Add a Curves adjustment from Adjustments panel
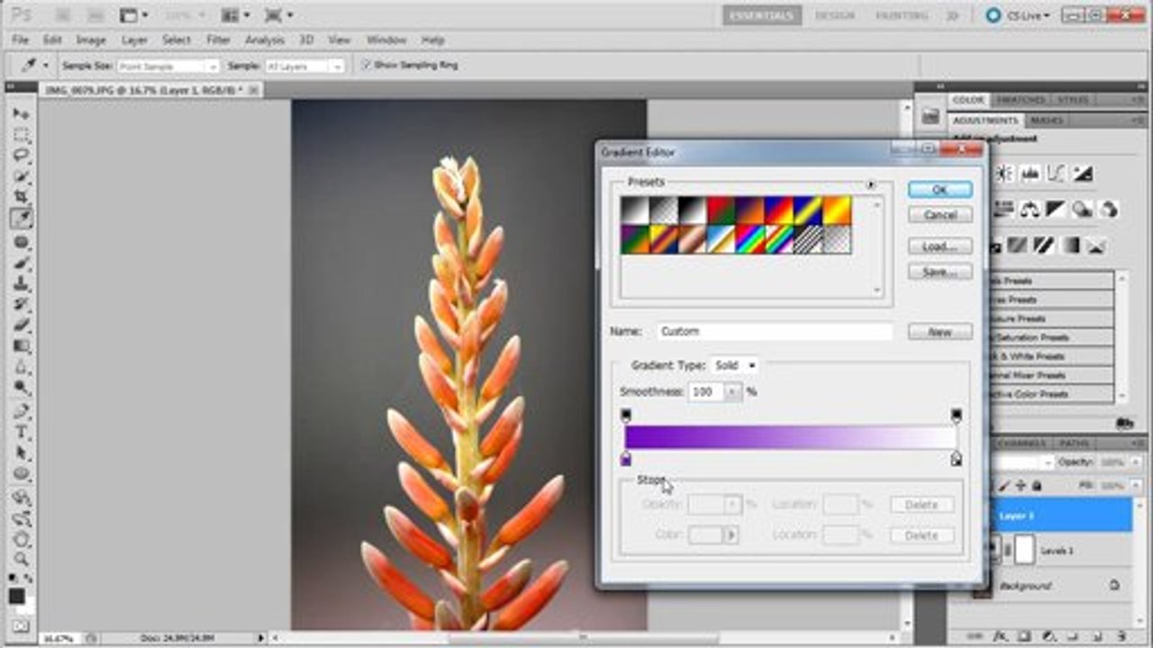 point(1056,174)
